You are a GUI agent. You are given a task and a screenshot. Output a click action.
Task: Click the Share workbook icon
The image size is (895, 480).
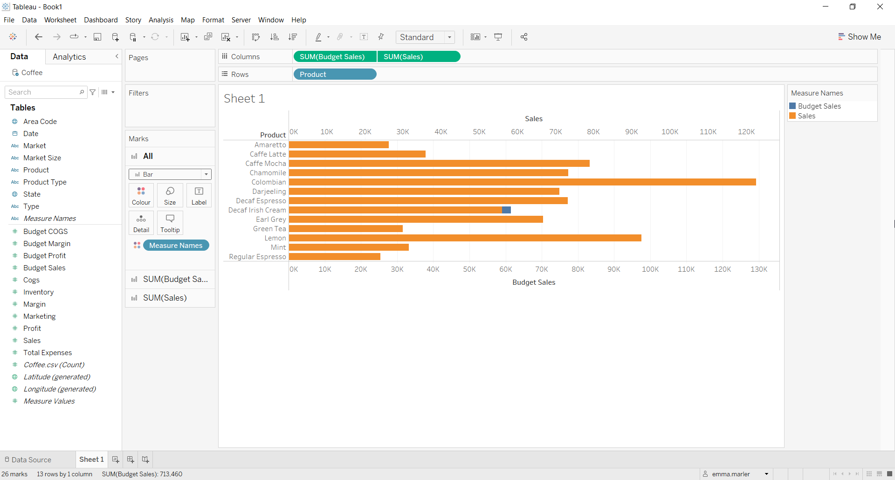tap(523, 37)
